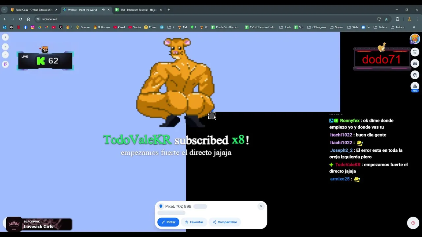422x237 pixels.
Task: Open the browser extensions puzzle icon
Action: 398,19
